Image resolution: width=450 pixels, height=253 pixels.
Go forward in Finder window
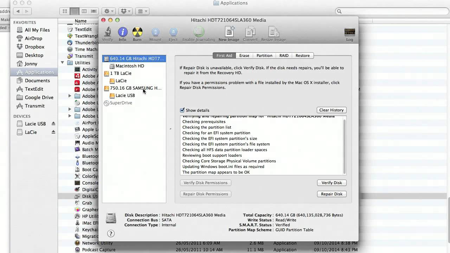27,11
